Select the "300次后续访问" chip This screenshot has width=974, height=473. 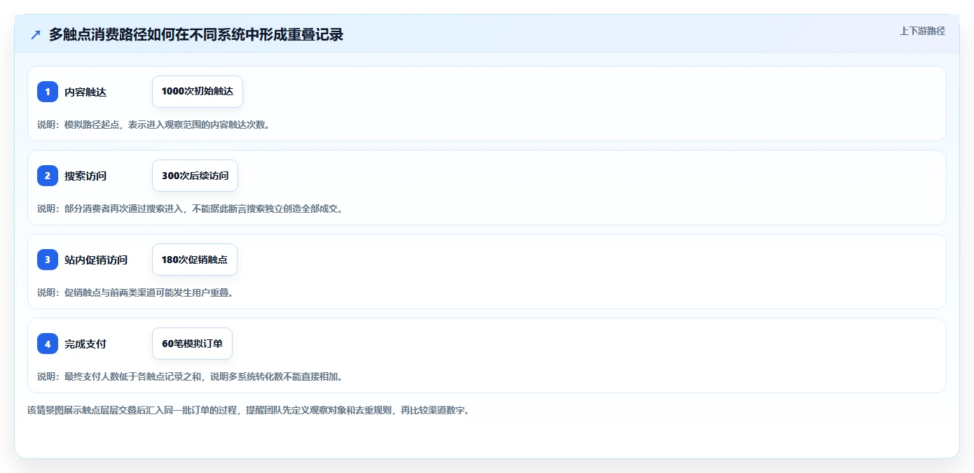pos(195,176)
